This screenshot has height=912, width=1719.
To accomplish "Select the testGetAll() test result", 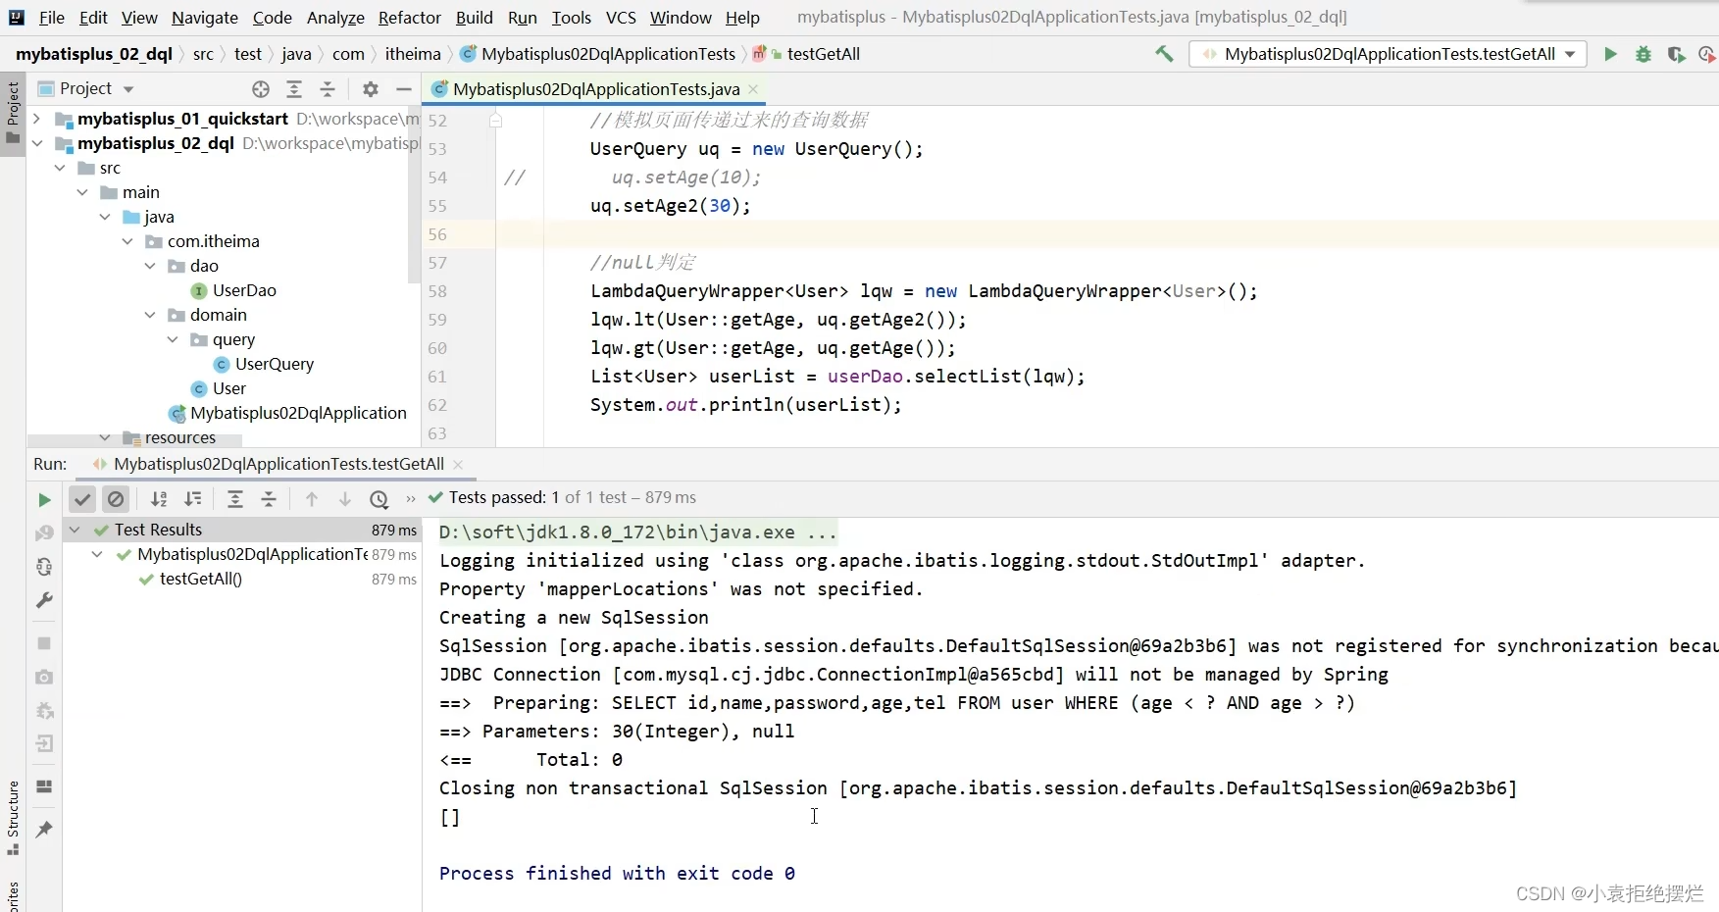I will [200, 579].
